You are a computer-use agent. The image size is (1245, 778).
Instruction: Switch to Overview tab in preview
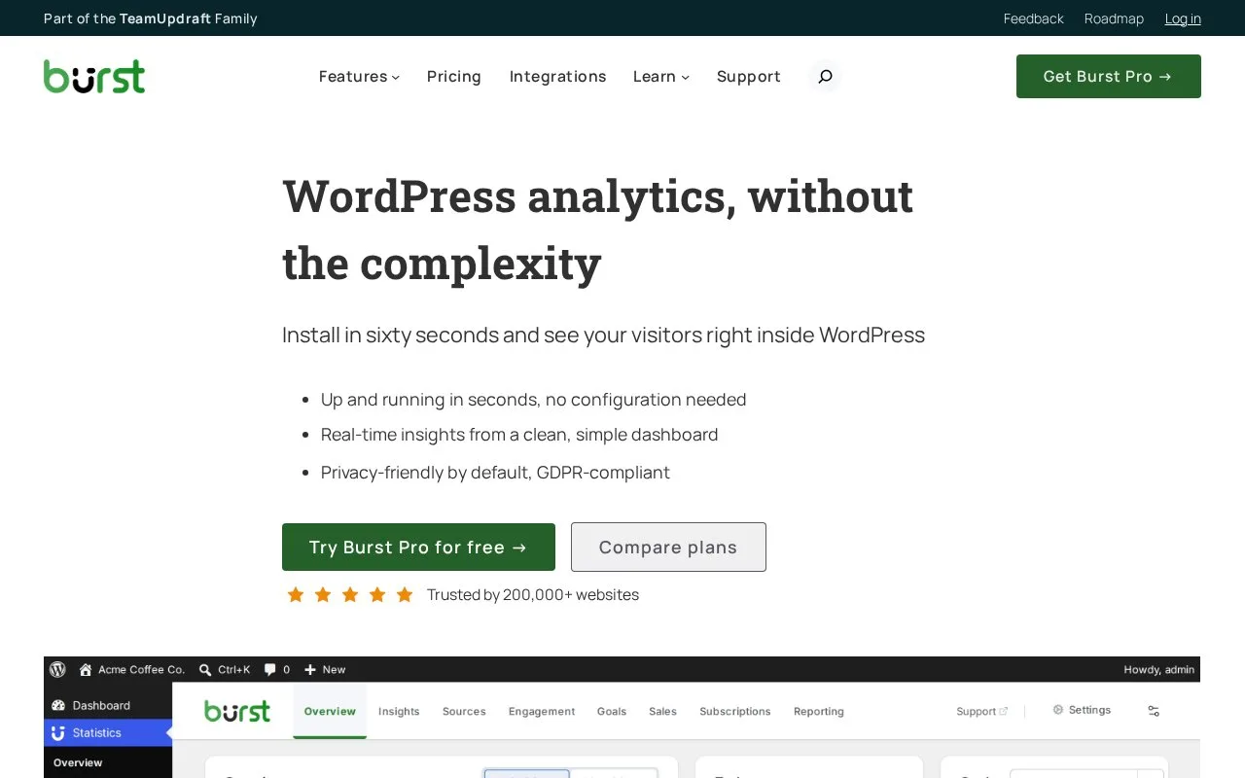(x=330, y=711)
